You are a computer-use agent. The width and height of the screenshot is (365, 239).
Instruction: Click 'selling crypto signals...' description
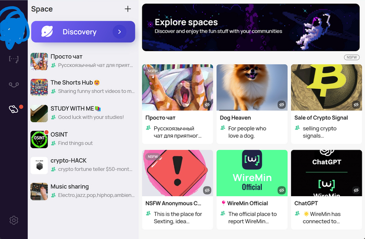tap(320, 132)
